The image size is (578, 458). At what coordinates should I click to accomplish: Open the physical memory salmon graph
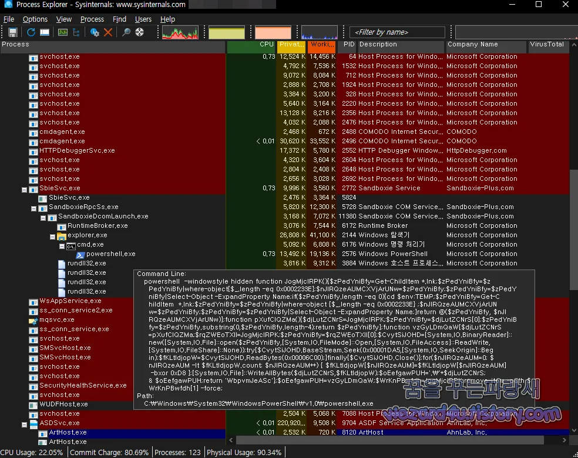(273, 32)
